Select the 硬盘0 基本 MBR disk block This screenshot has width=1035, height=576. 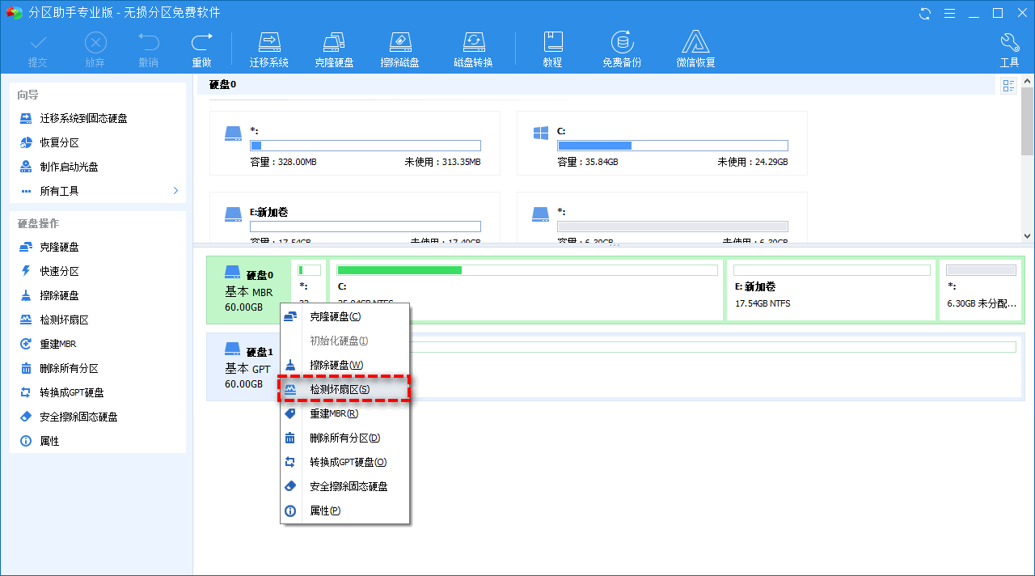(x=248, y=290)
